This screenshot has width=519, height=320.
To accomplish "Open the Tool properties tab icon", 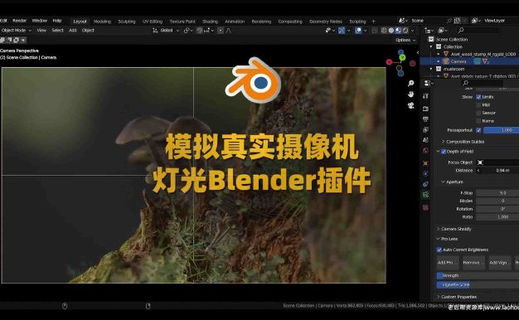I will coord(425,96).
